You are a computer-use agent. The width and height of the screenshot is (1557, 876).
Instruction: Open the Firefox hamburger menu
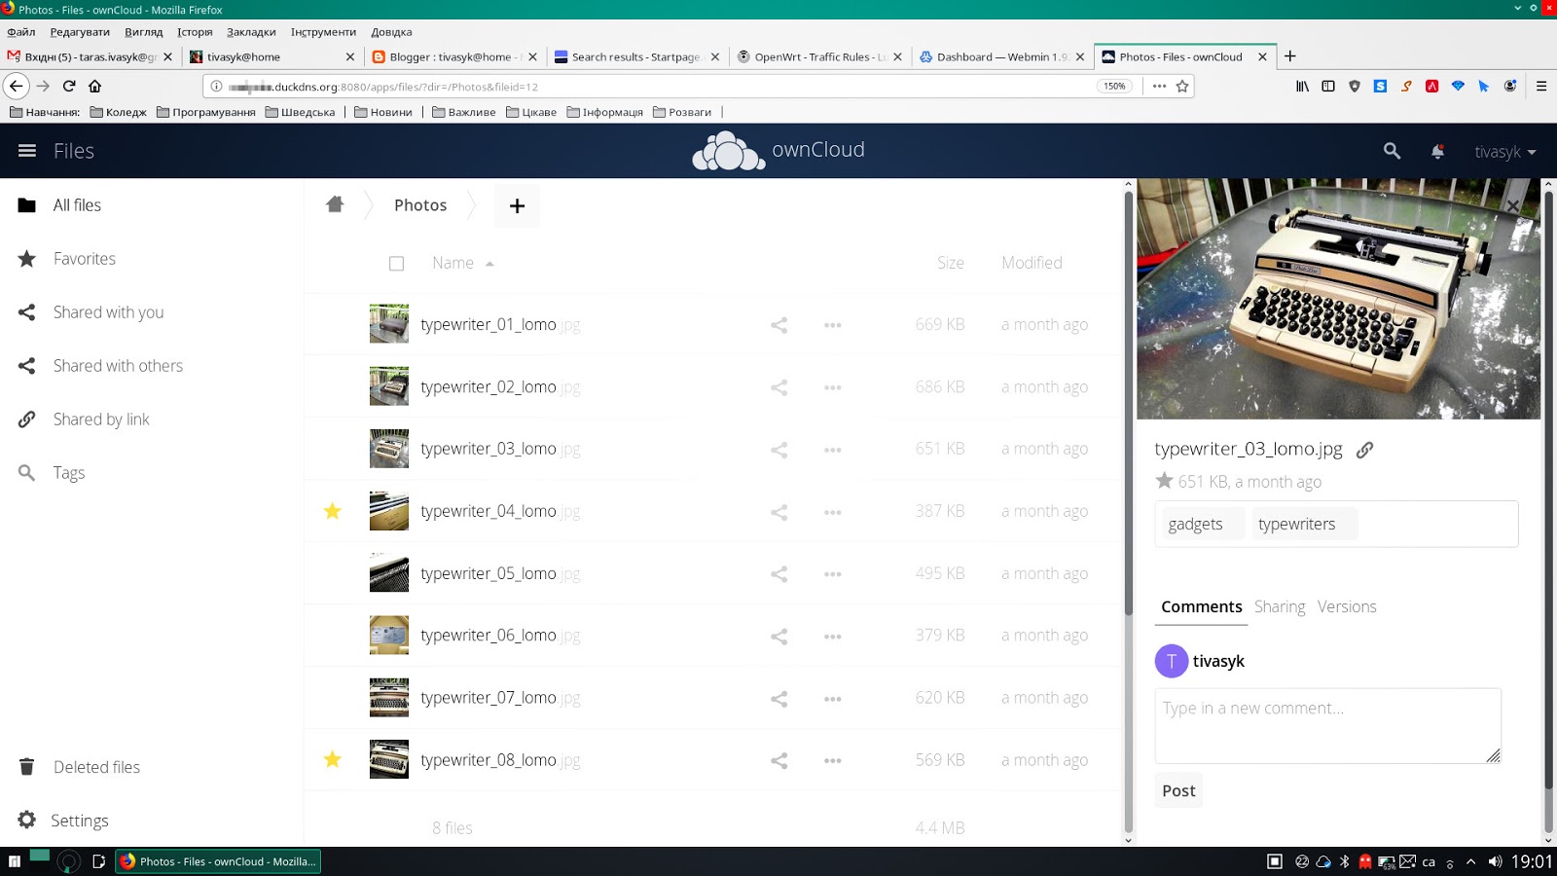(1541, 86)
